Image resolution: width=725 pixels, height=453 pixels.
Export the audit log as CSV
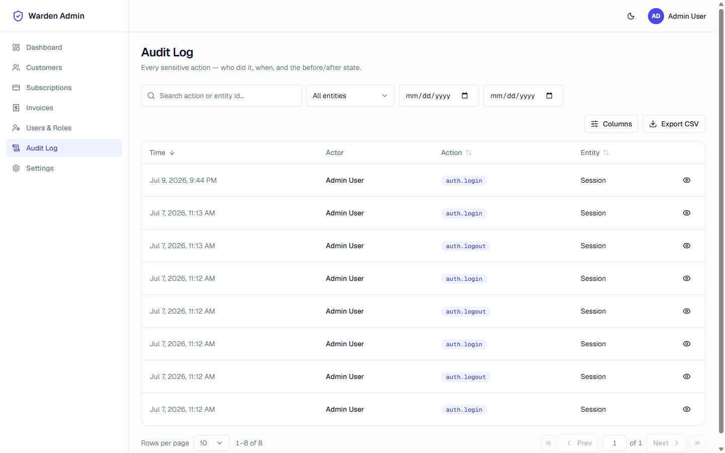(674, 124)
